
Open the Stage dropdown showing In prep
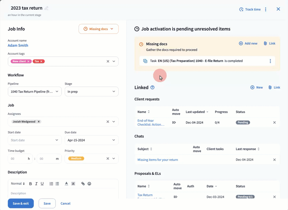click(x=91, y=92)
